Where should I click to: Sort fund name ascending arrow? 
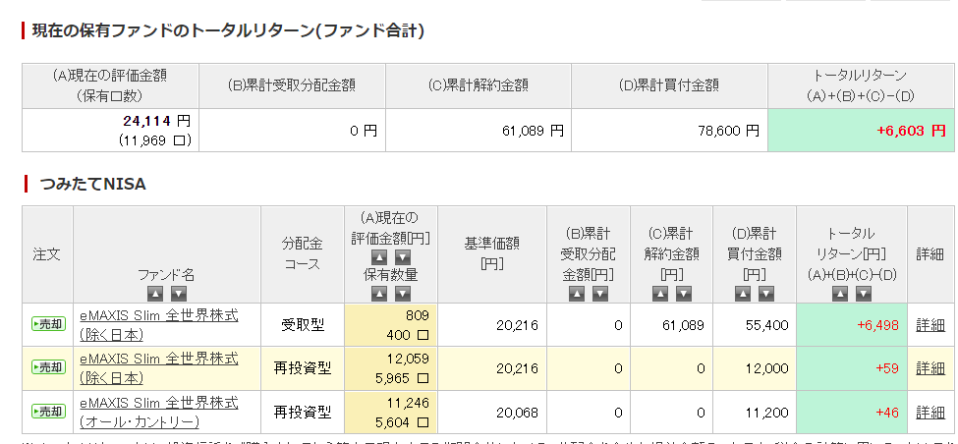(x=155, y=294)
